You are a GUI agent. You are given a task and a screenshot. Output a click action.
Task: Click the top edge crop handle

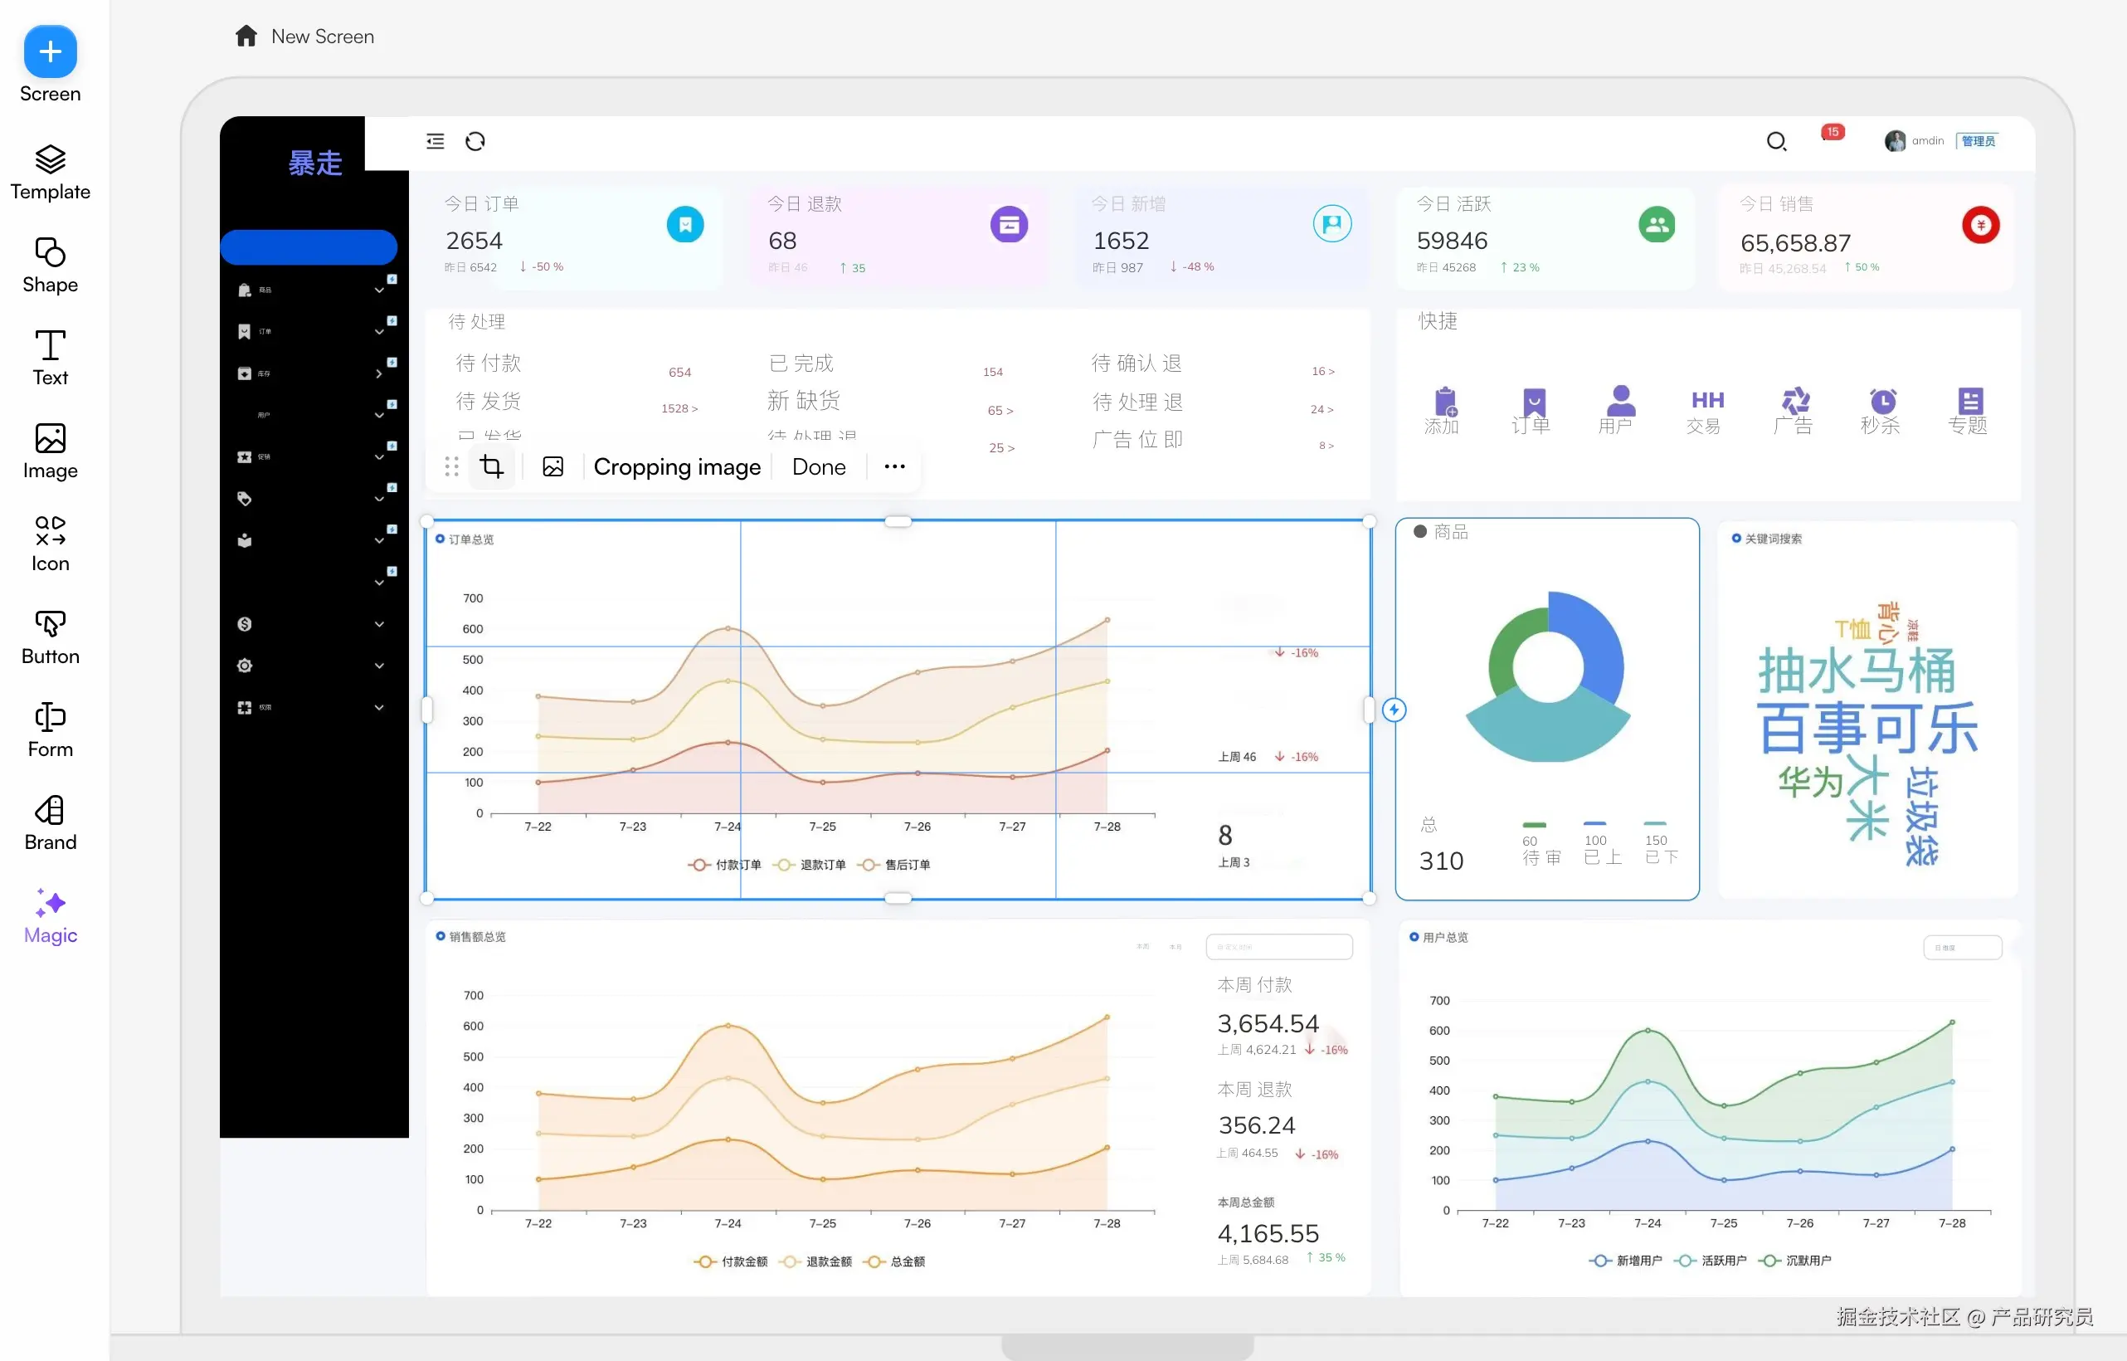click(898, 521)
